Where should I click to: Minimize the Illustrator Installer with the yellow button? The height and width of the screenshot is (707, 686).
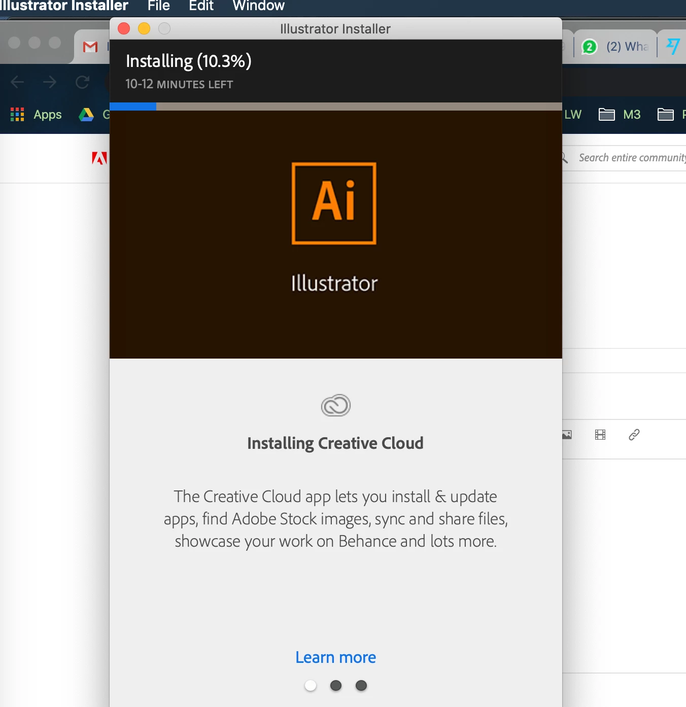(x=144, y=28)
